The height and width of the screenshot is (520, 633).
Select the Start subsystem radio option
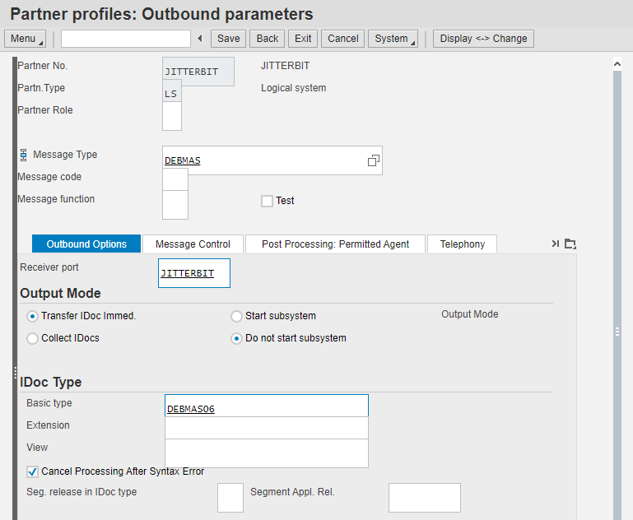[x=237, y=316]
